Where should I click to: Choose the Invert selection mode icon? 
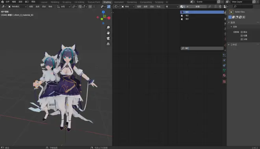pyautogui.click(x=240, y=17)
